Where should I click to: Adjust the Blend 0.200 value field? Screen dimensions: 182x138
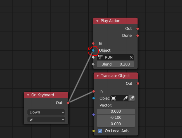[115, 64]
